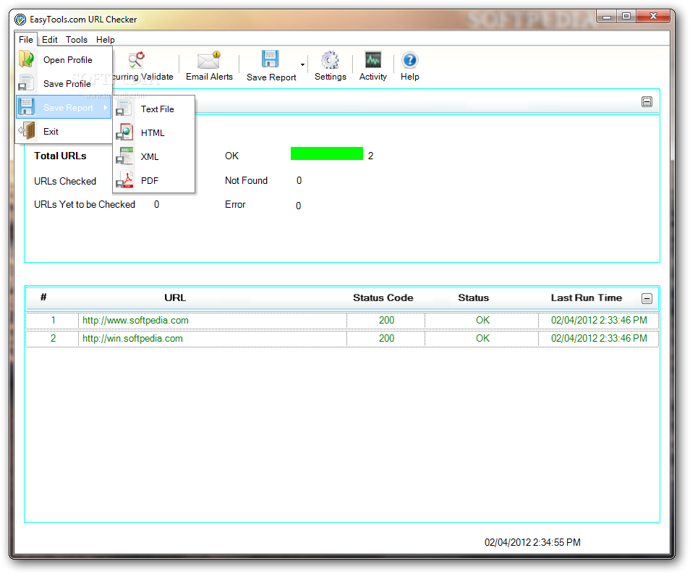Select the http://win.softpedia.com URL cell

pos(213,339)
